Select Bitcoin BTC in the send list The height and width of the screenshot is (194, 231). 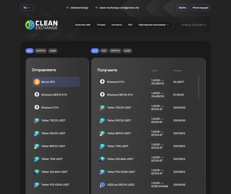pos(56,82)
